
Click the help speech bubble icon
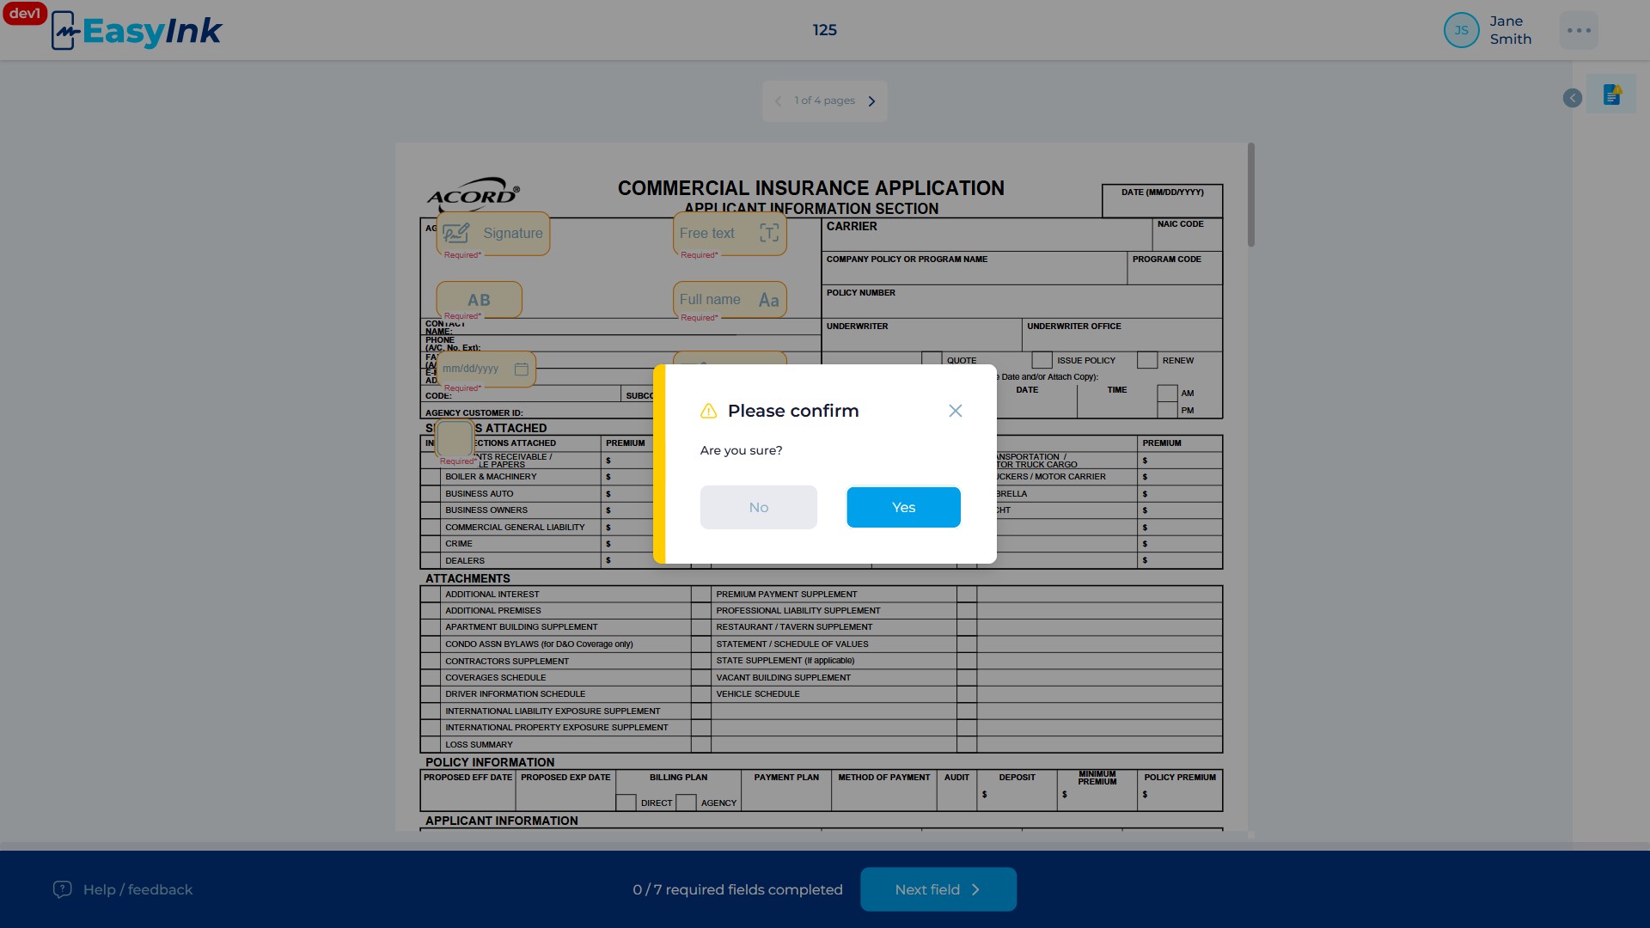(x=62, y=889)
